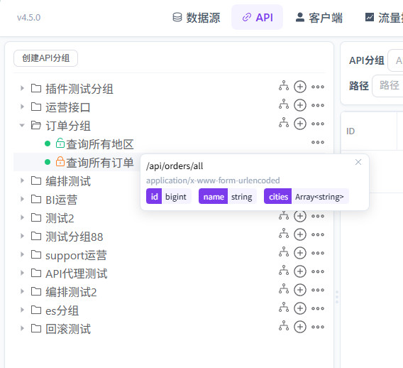Expand the es分组 folder

point(23,310)
